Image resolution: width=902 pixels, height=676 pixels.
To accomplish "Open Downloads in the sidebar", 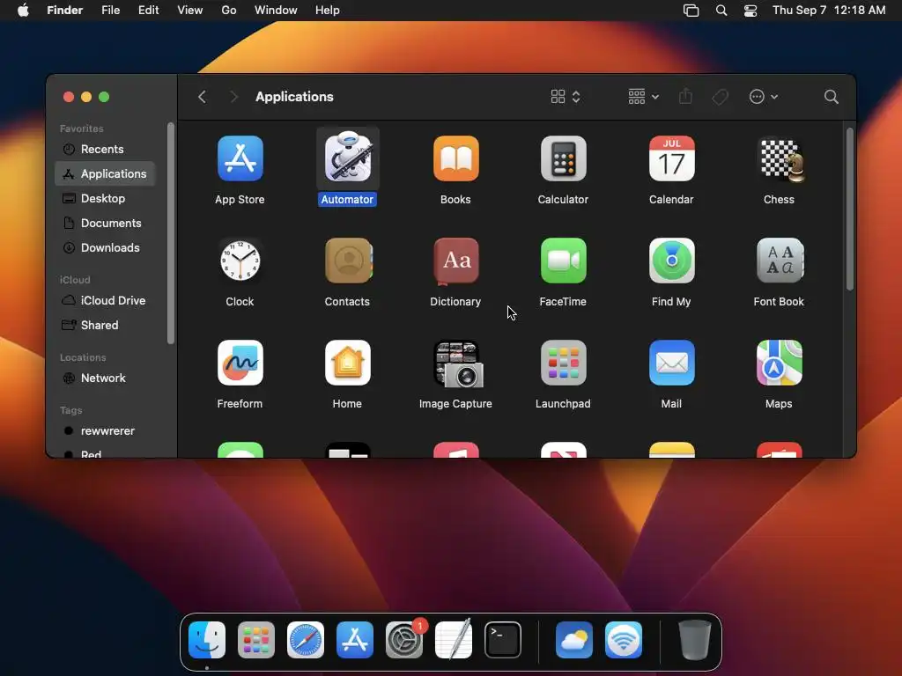I will click(105, 247).
